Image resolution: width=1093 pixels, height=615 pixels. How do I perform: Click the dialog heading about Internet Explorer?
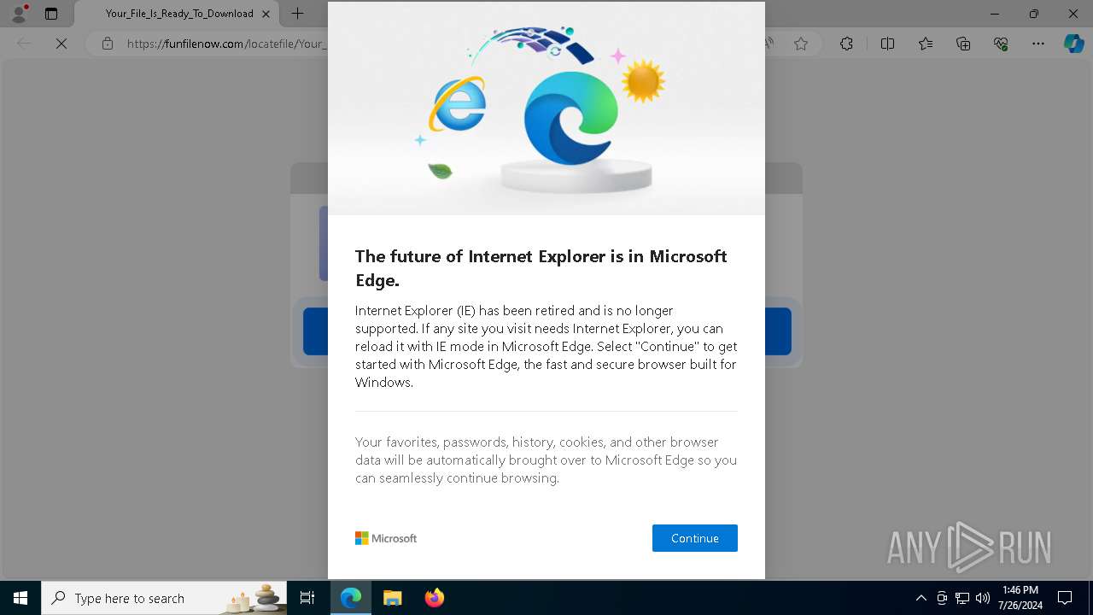(541, 268)
